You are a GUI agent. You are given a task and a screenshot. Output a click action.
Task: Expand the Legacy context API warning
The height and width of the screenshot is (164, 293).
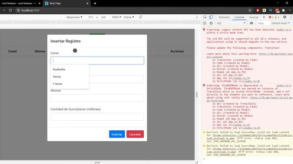tap(207, 30)
